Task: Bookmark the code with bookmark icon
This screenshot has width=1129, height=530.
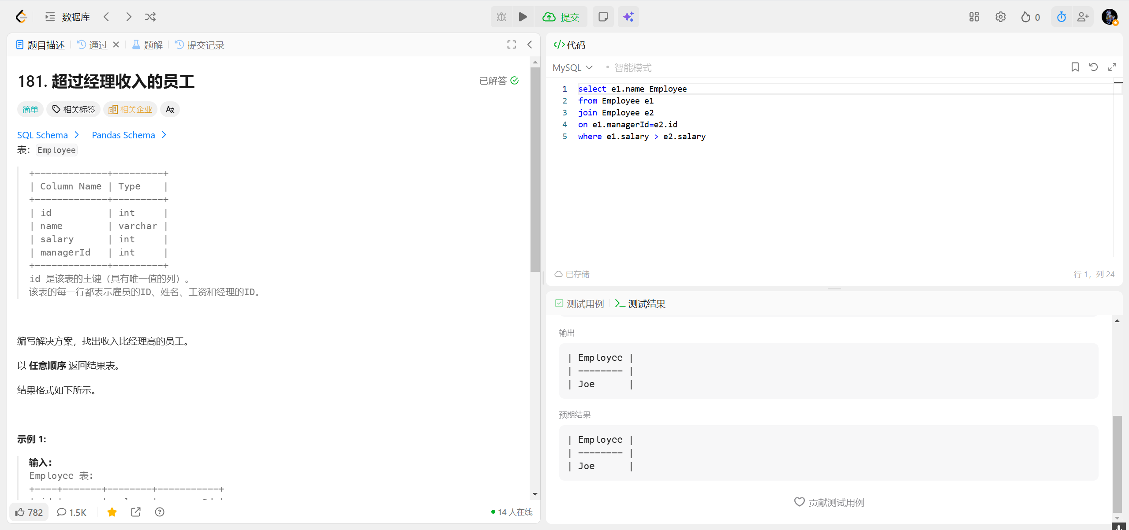Action: tap(1075, 67)
